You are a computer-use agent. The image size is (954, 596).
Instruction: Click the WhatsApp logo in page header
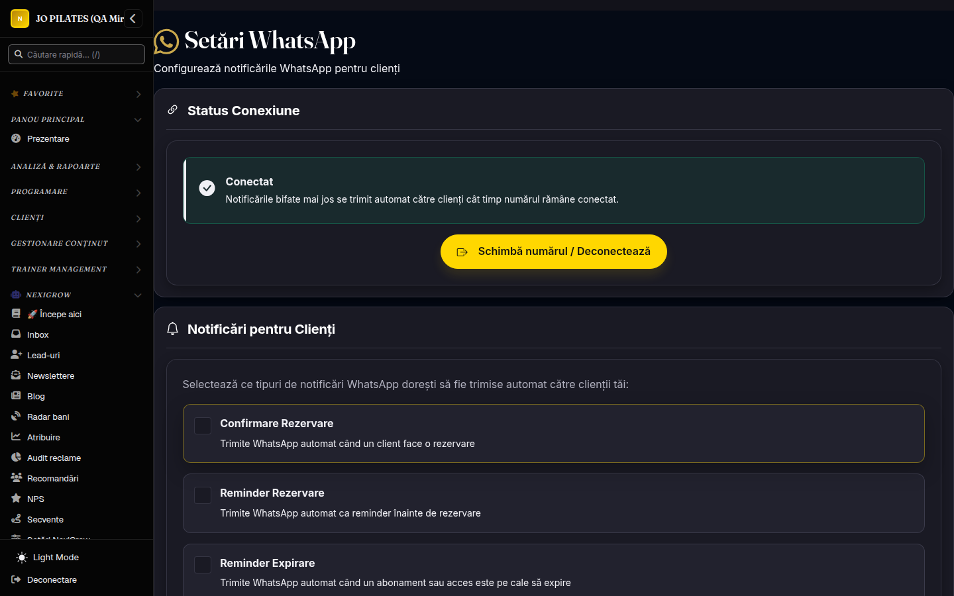click(x=166, y=42)
